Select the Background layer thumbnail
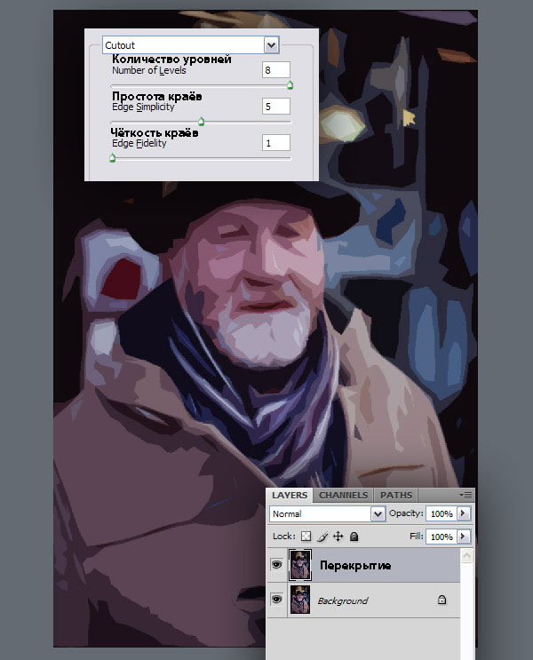Image resolution: width=533 pixels, height=660 pixels. pyautogui.click(x=300, y=600)
